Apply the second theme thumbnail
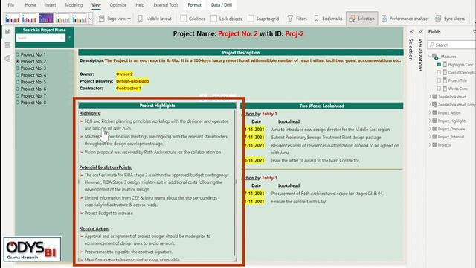The image size is (476, 268). (x=29, y=19)
